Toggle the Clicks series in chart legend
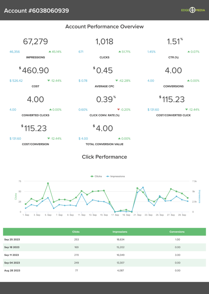This screenshot has width=209, height=294. tap(96, 176)
